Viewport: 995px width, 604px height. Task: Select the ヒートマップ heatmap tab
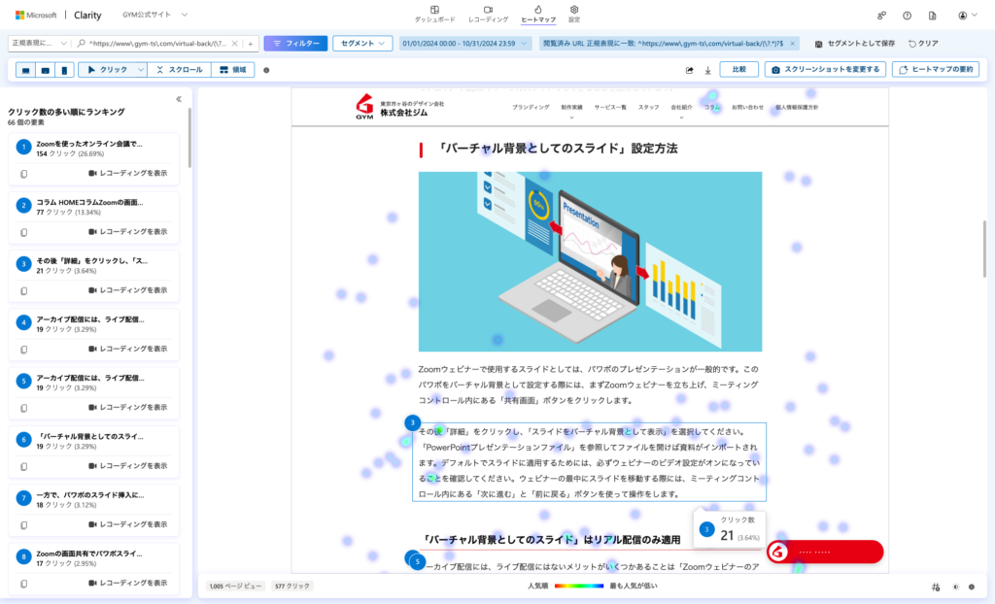click(538, 14)
